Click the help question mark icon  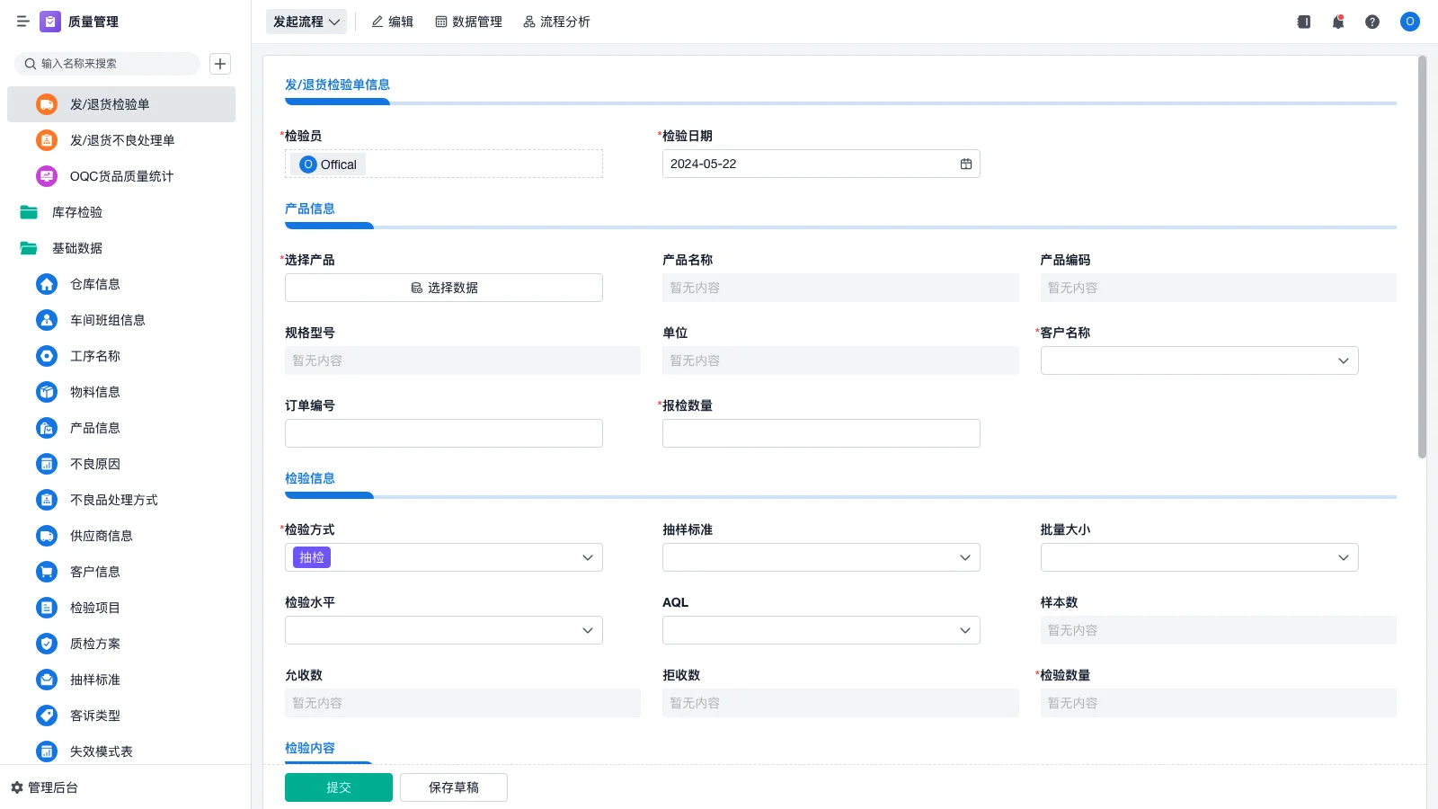click(1373, 22)
